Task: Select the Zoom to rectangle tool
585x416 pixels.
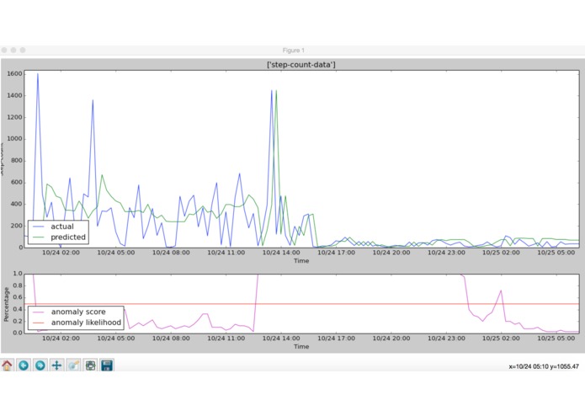Action: coord(73,365)
